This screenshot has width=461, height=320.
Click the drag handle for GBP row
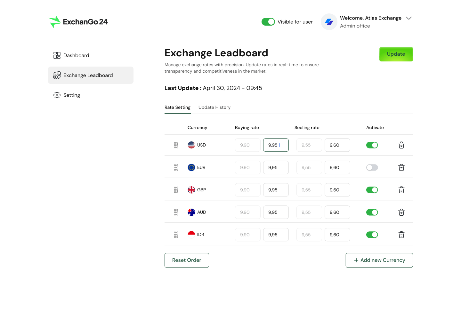[x=176, y=190]
